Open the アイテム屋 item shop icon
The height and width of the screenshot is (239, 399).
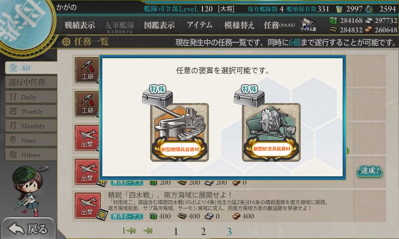[x=308, y=25]
